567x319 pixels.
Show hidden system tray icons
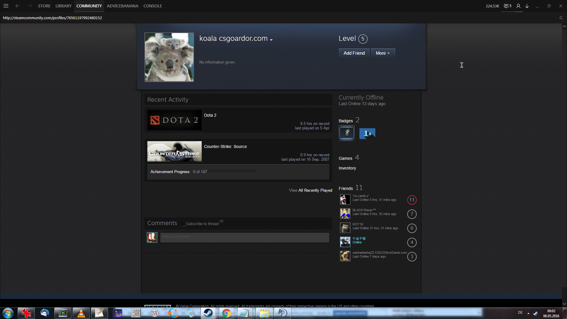[x=528, y=313]
